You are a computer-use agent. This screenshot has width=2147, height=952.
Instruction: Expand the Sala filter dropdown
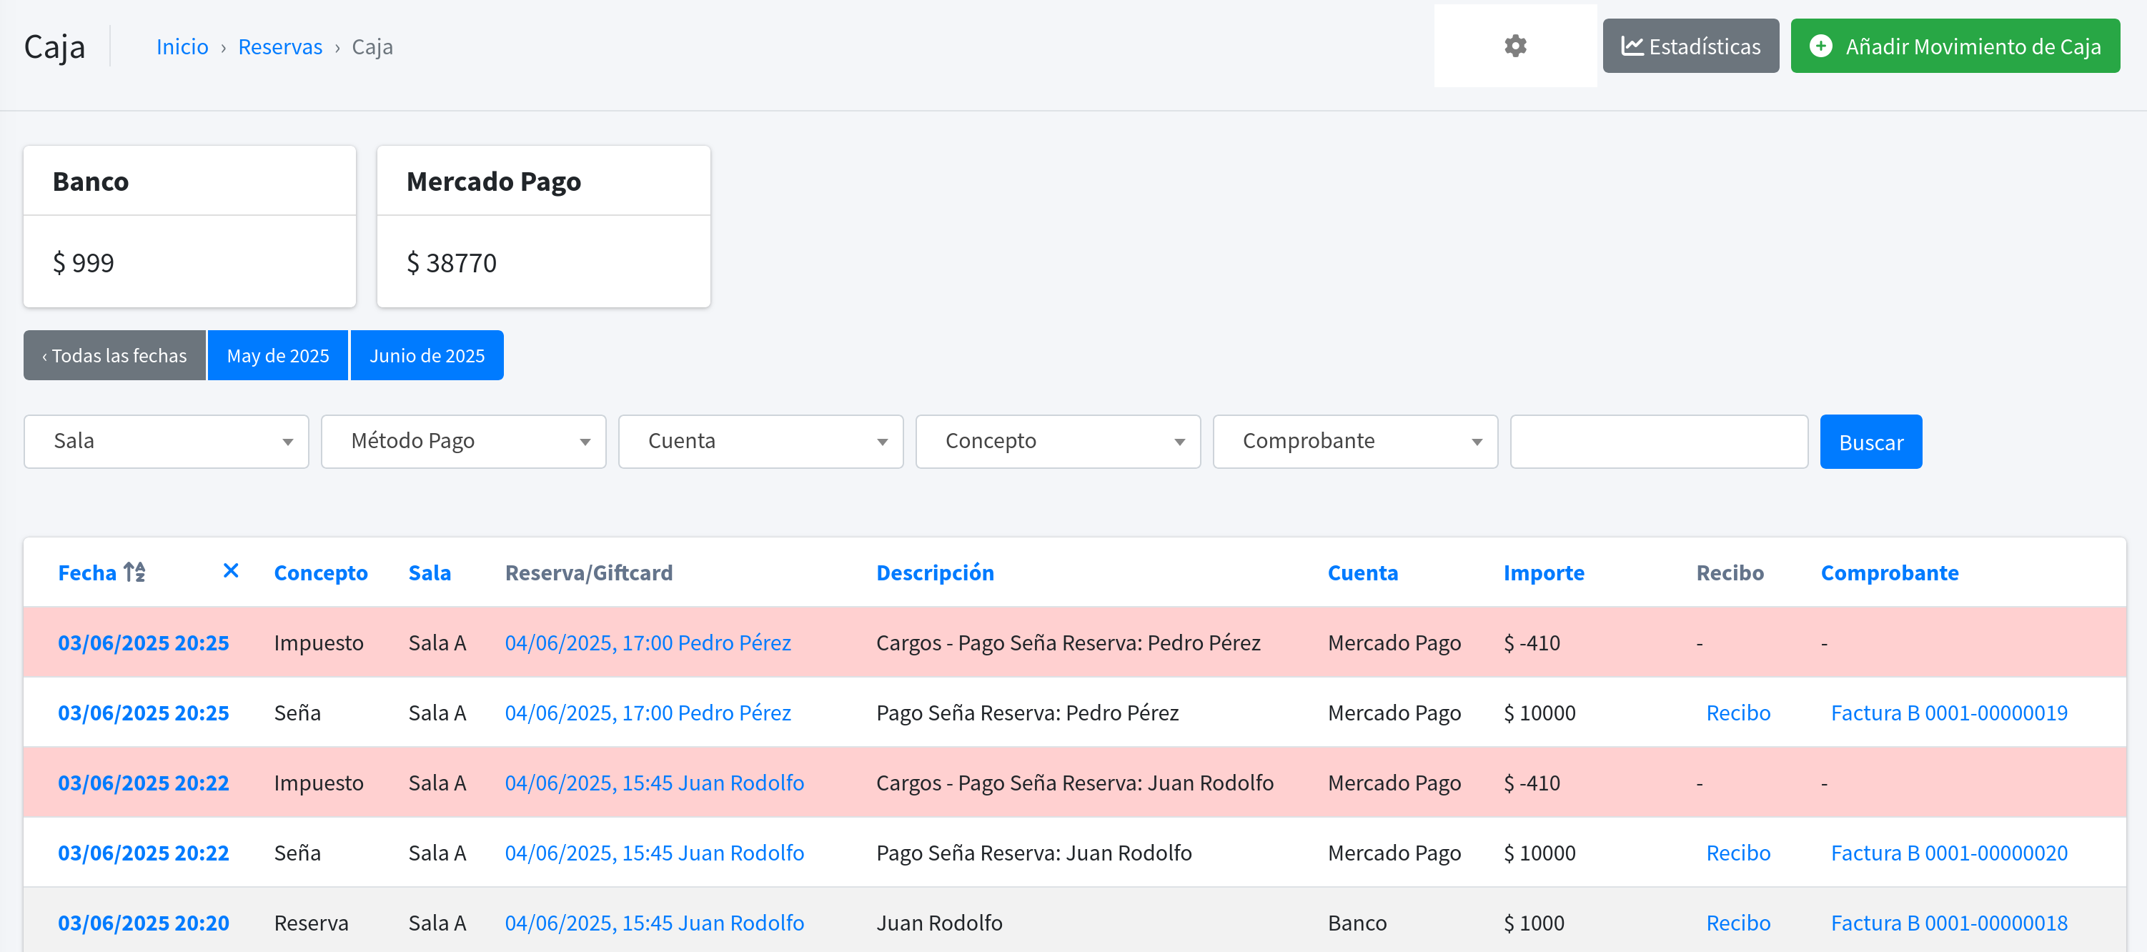(x=166, y=441)
